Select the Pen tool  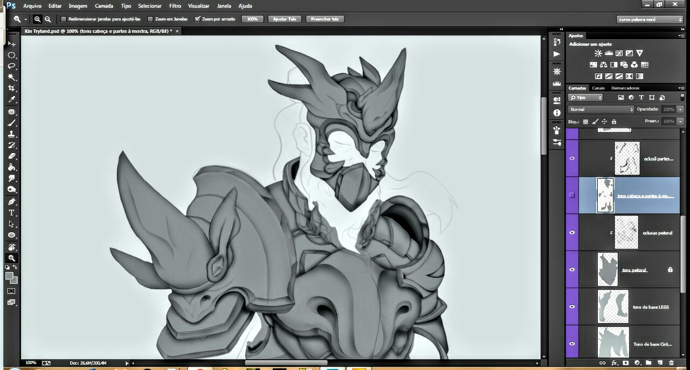click(11, 201)
